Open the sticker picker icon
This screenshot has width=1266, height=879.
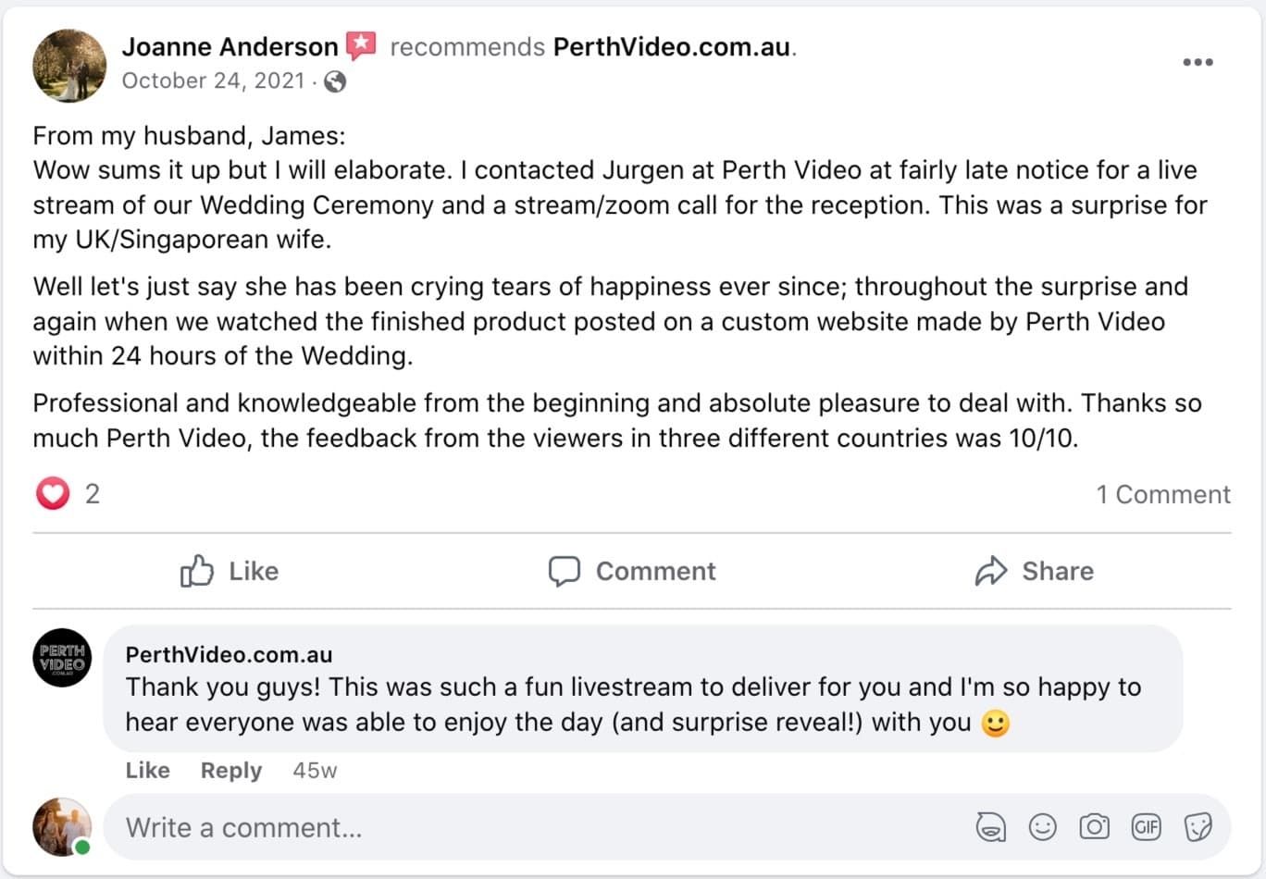[1198, 826]
